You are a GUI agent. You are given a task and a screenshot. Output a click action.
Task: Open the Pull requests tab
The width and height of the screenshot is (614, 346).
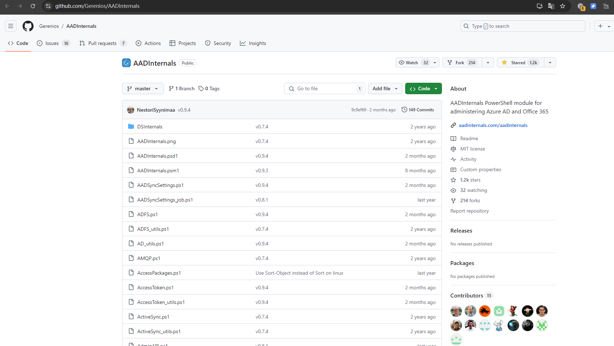pos(103,43)
